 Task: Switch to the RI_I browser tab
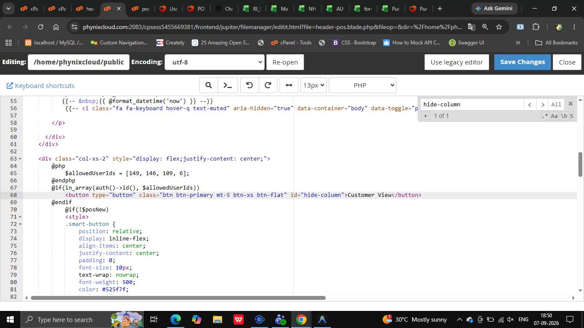[x=252, y=9]
